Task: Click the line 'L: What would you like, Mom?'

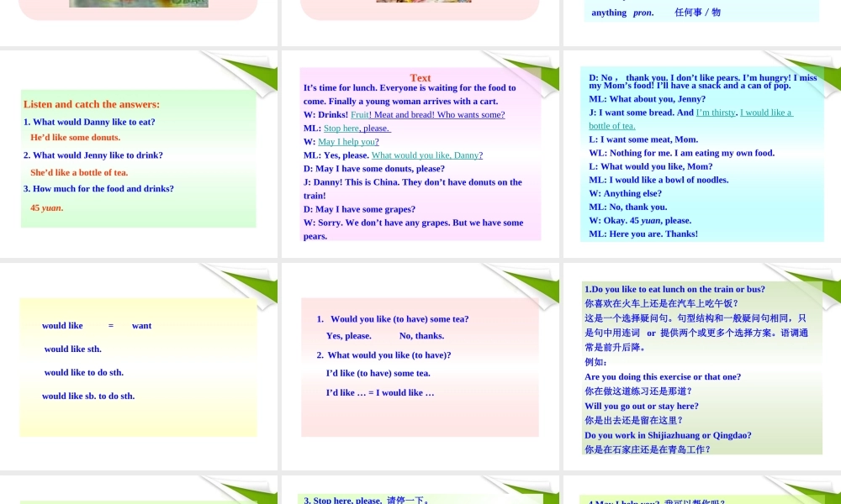Action: tap(651, 166)
